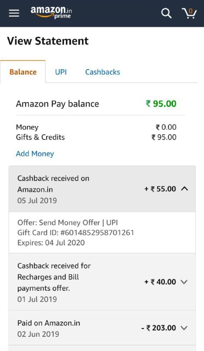This screenshot has width=204, height=351.
Task: Expand the ₹203.00 paid entry chevron
Action: pos(184,328)
